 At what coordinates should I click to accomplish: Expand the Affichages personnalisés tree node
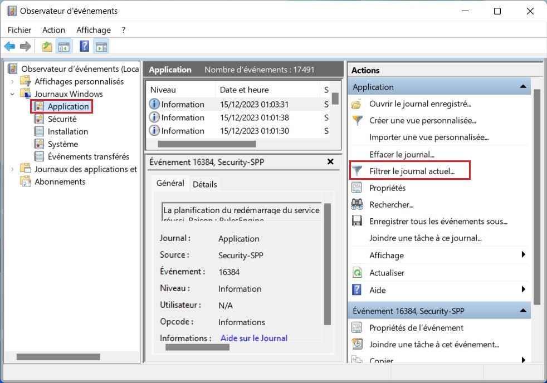[12, 81]
